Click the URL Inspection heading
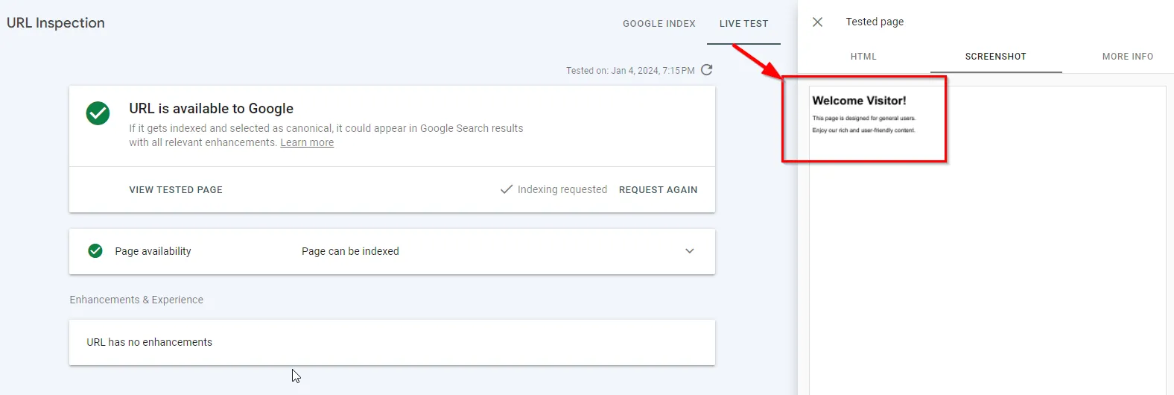The height and width of the screenshot is (395, 1174). 56,23
